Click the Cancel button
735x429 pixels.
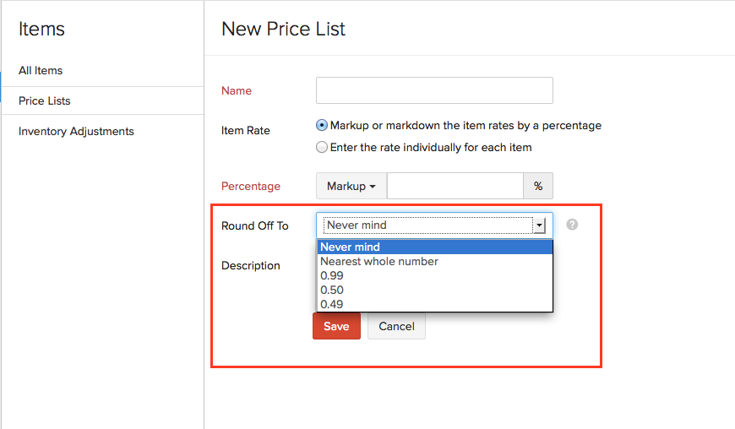pos(396,326)
